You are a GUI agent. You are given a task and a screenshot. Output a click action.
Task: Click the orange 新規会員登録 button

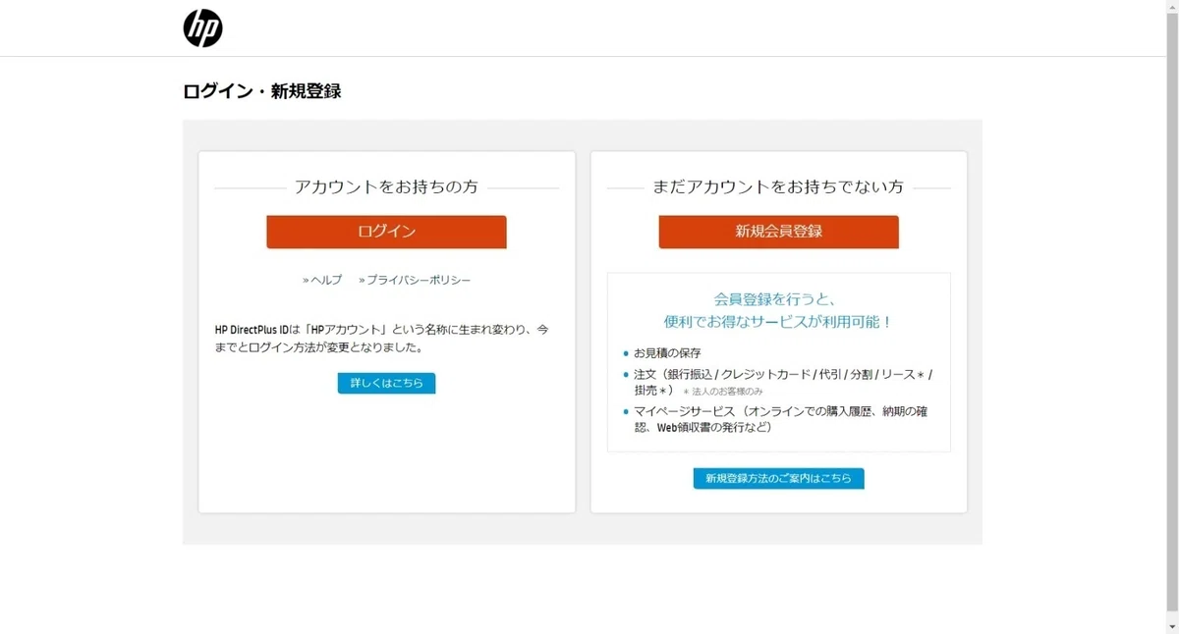tap(778, 232)
